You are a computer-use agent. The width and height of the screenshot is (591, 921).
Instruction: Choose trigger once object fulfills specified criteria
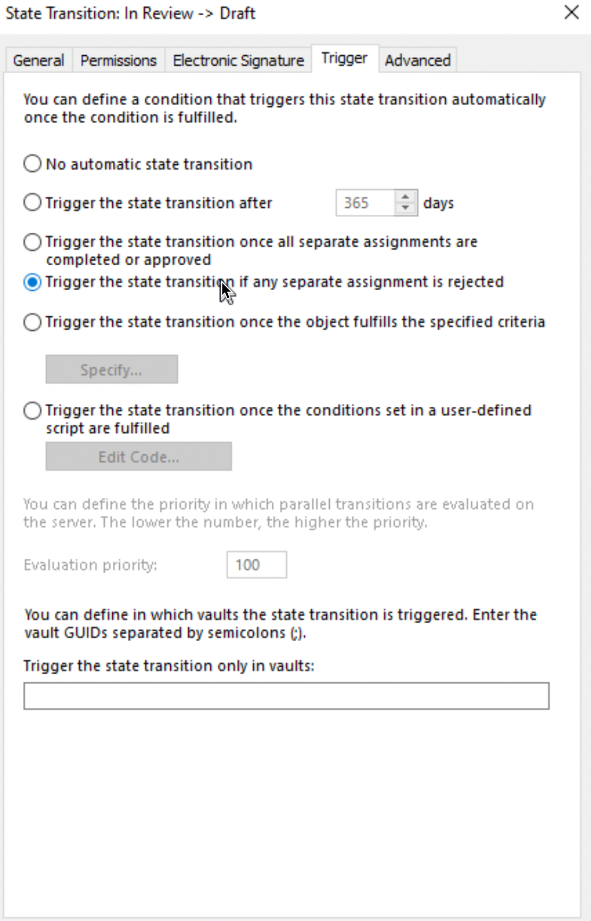[33, 322]
